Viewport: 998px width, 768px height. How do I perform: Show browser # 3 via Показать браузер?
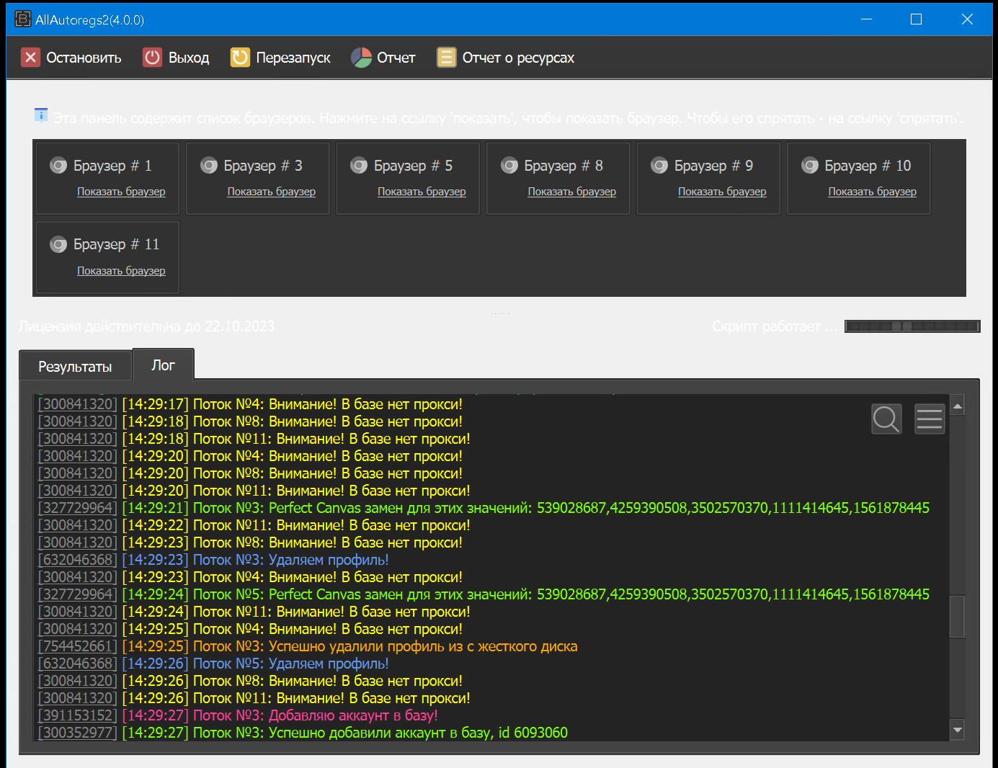click(x=271, y=192)
